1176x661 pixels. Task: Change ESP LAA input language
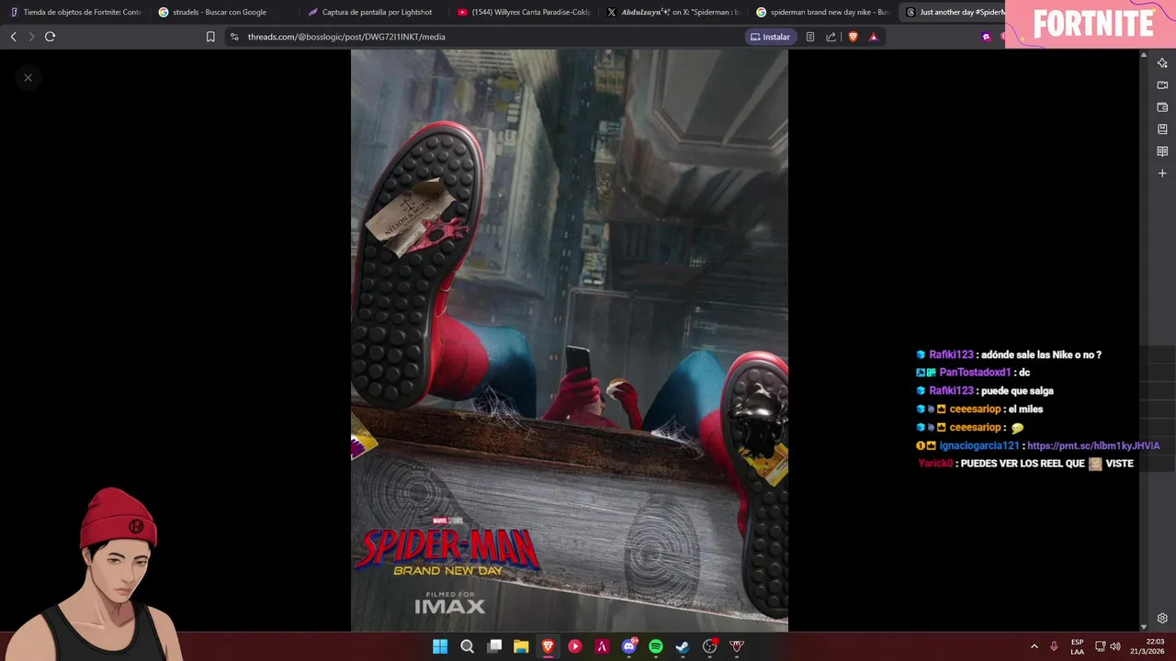pos(1077,646)
